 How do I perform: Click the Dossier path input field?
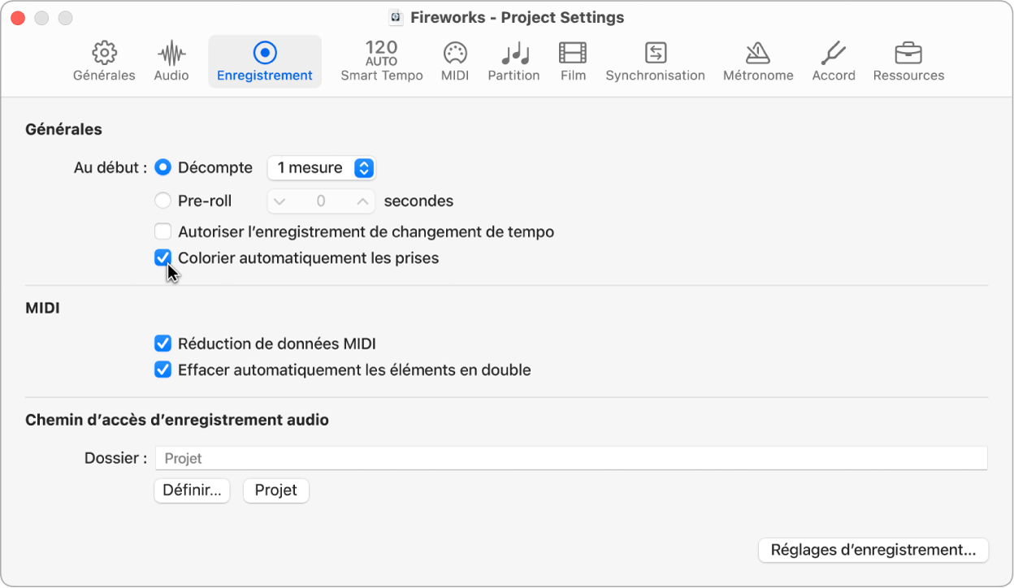click(570, 458)
